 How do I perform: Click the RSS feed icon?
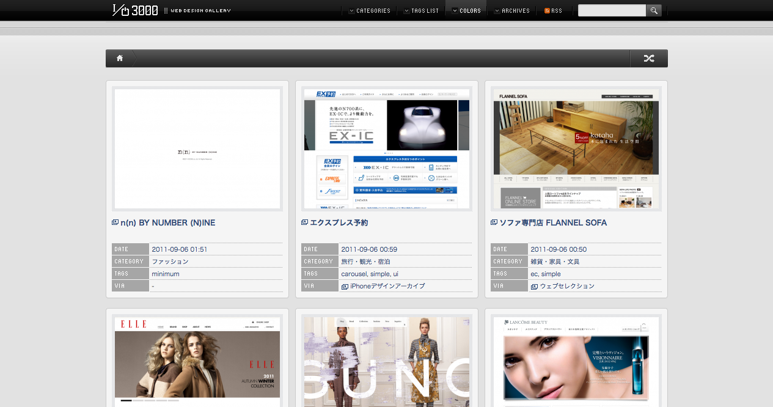[x=547, y=11]
